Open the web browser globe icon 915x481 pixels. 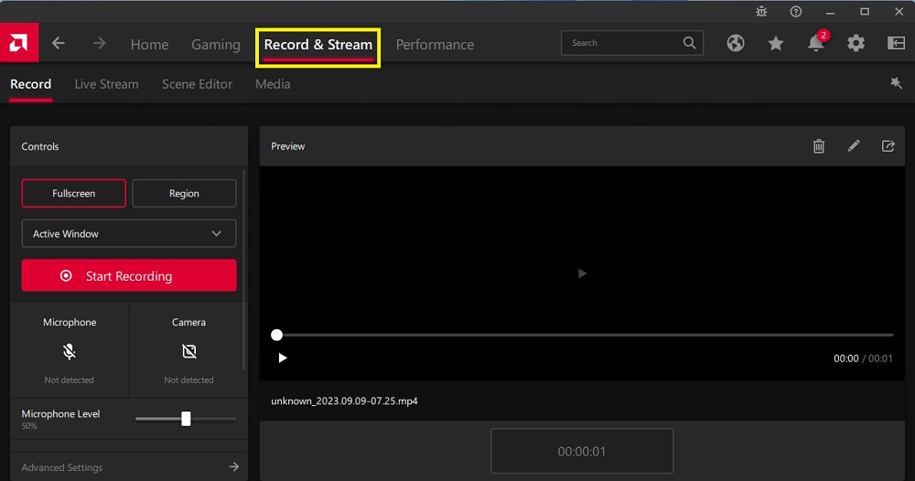click(736, 43)
